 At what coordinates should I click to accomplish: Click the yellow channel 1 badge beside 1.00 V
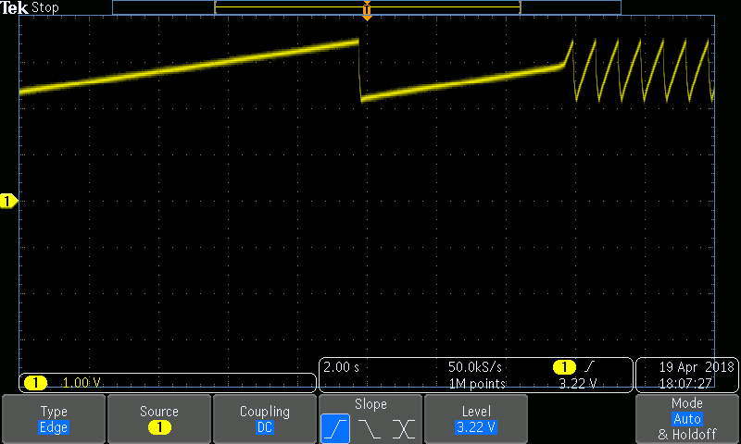point(35,382)
